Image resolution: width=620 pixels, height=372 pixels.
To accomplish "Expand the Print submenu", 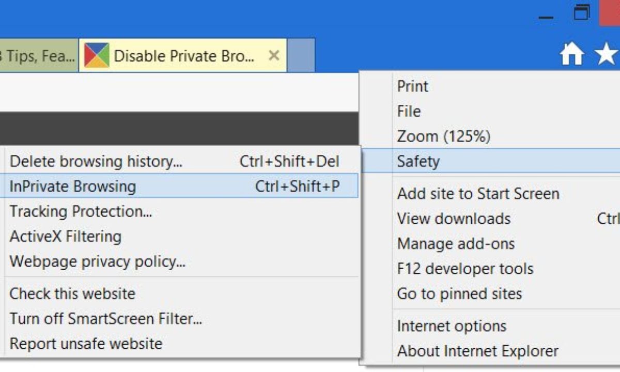I will pos(413,86).
